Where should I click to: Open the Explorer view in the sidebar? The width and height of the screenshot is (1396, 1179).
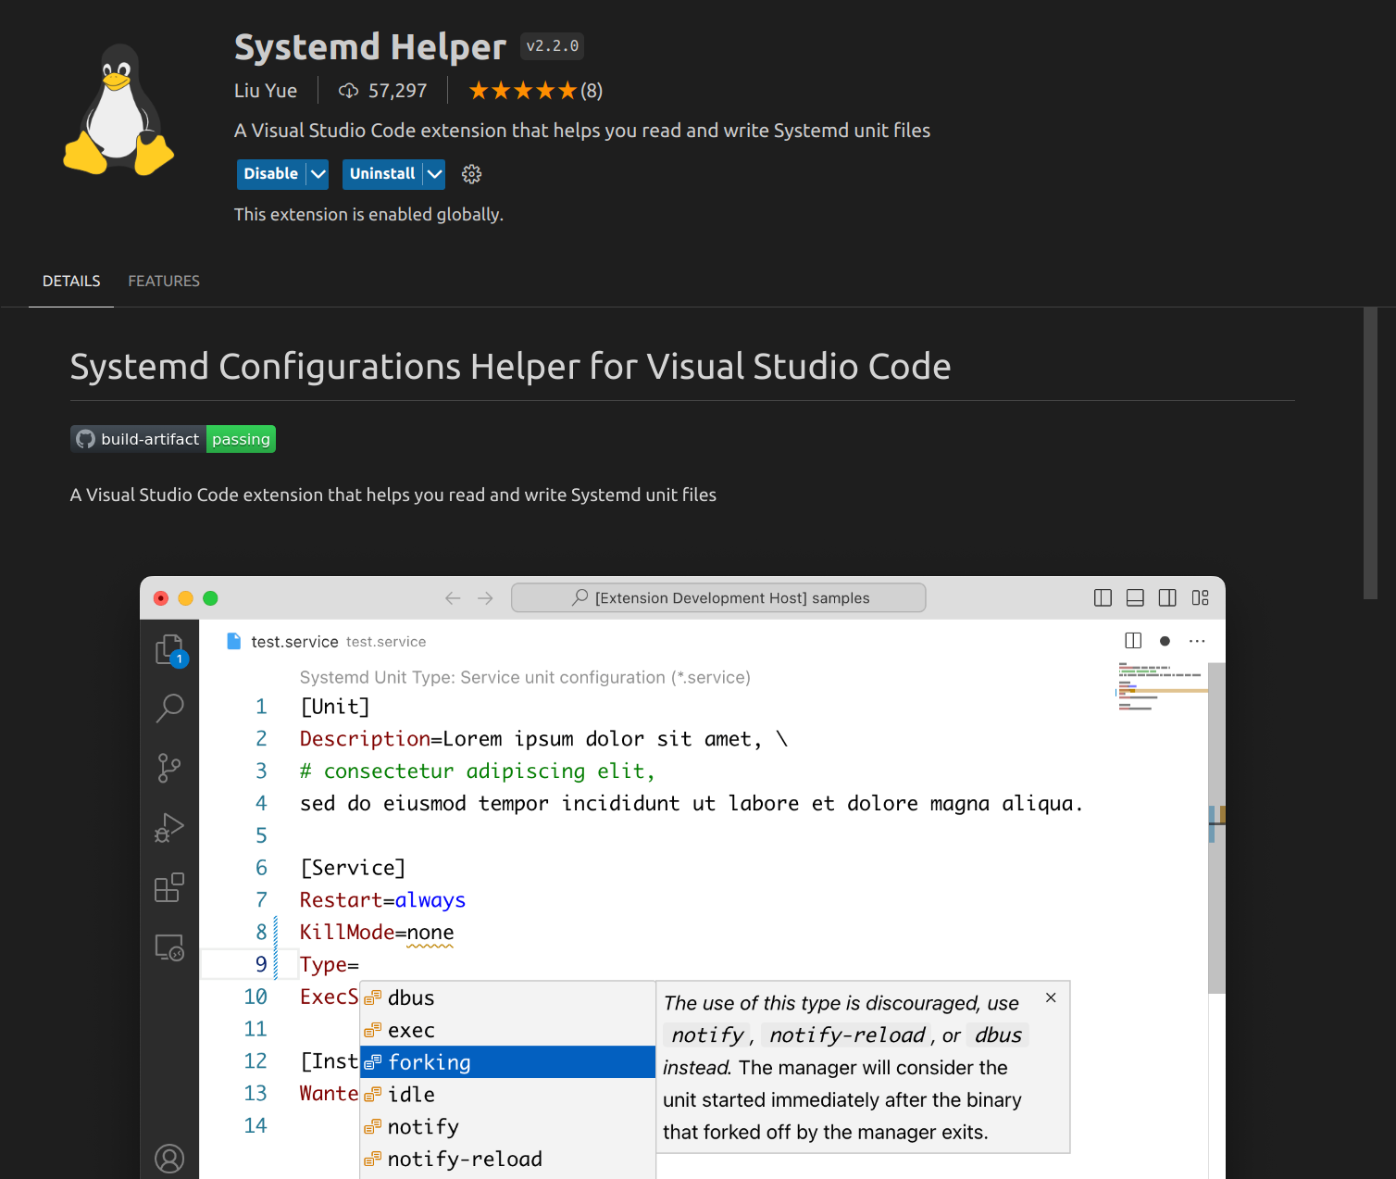click(169, 649)
